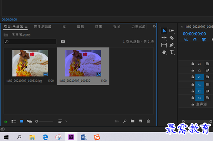Toggle lock on V1 track
Viewport: 213px width, 141px height.
(x=193, y=77)
